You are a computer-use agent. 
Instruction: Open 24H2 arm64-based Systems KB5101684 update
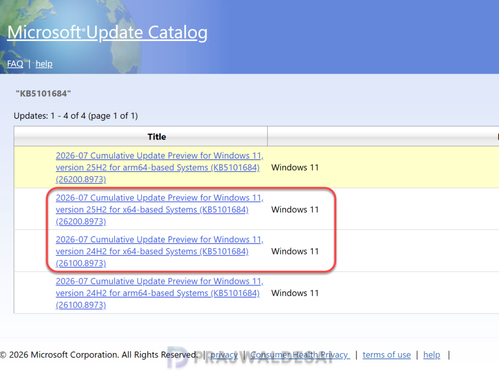tap(159, 293)
